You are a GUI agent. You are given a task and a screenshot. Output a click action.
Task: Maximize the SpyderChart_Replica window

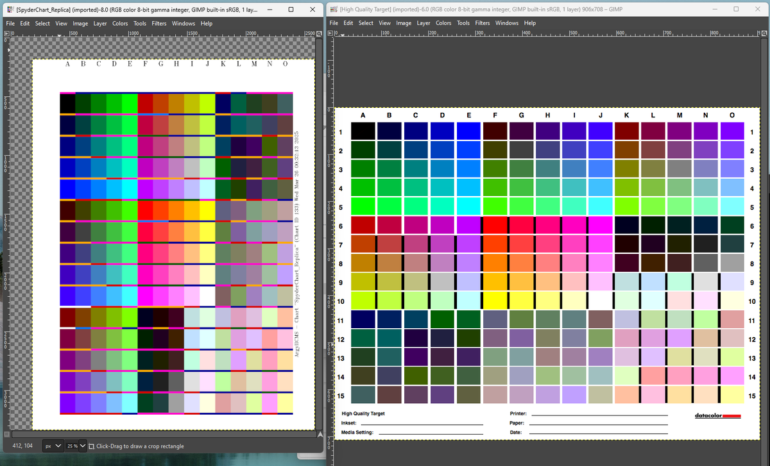pyautogui.click(x=291, y=9)
